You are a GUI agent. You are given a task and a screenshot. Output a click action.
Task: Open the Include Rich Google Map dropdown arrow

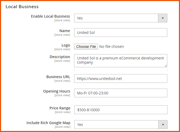pos(163,124)
